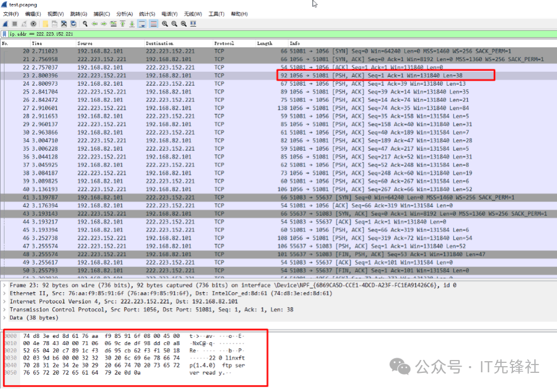Zoom in on packet list text
557x389 pixels.
[165, 24]
